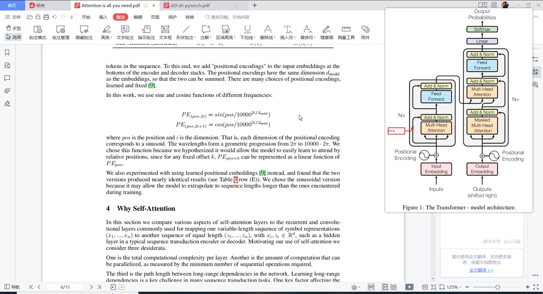Open the eye protection mode dropdown

coord(356,287)
